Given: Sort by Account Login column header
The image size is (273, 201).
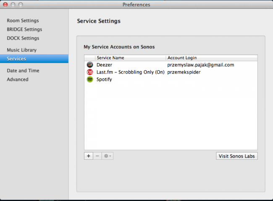Looking at the screenshot, I should 212,58.
